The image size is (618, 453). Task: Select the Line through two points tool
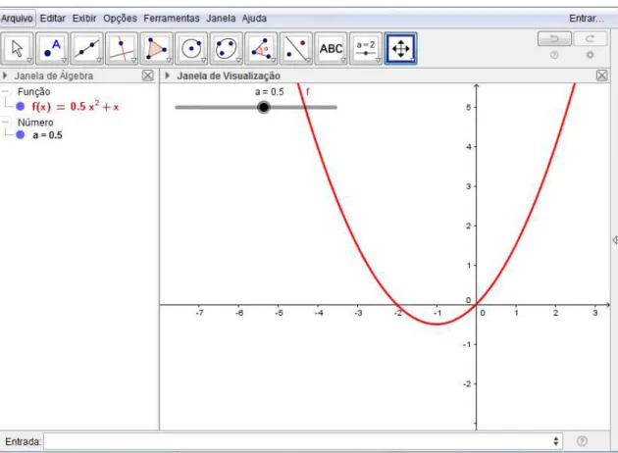86,49
